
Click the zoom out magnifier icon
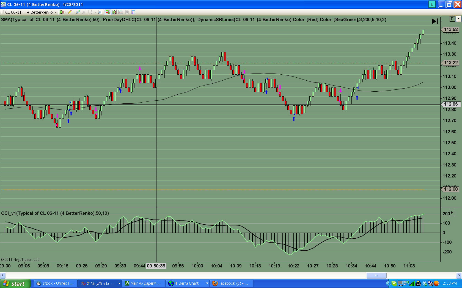[x=84, y=12]
